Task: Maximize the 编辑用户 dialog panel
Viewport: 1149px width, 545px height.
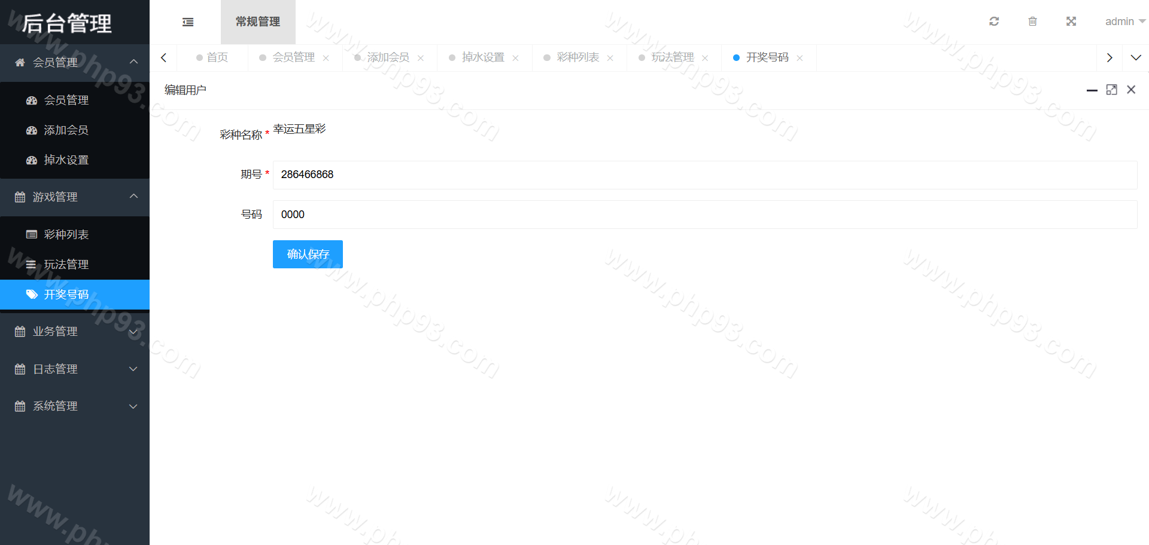Action: 1111,90
